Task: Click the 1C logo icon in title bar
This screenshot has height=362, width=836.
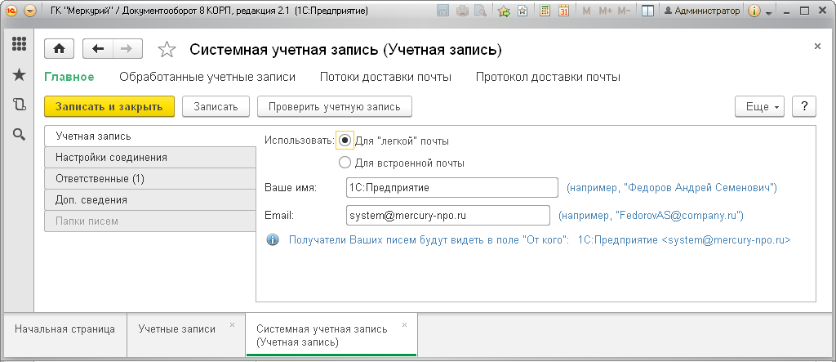Action: pos(11,11)
